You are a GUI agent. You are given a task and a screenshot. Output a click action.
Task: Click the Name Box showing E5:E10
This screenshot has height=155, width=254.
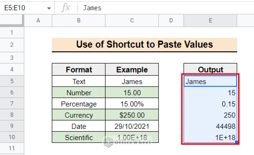(x=23, y=8)
